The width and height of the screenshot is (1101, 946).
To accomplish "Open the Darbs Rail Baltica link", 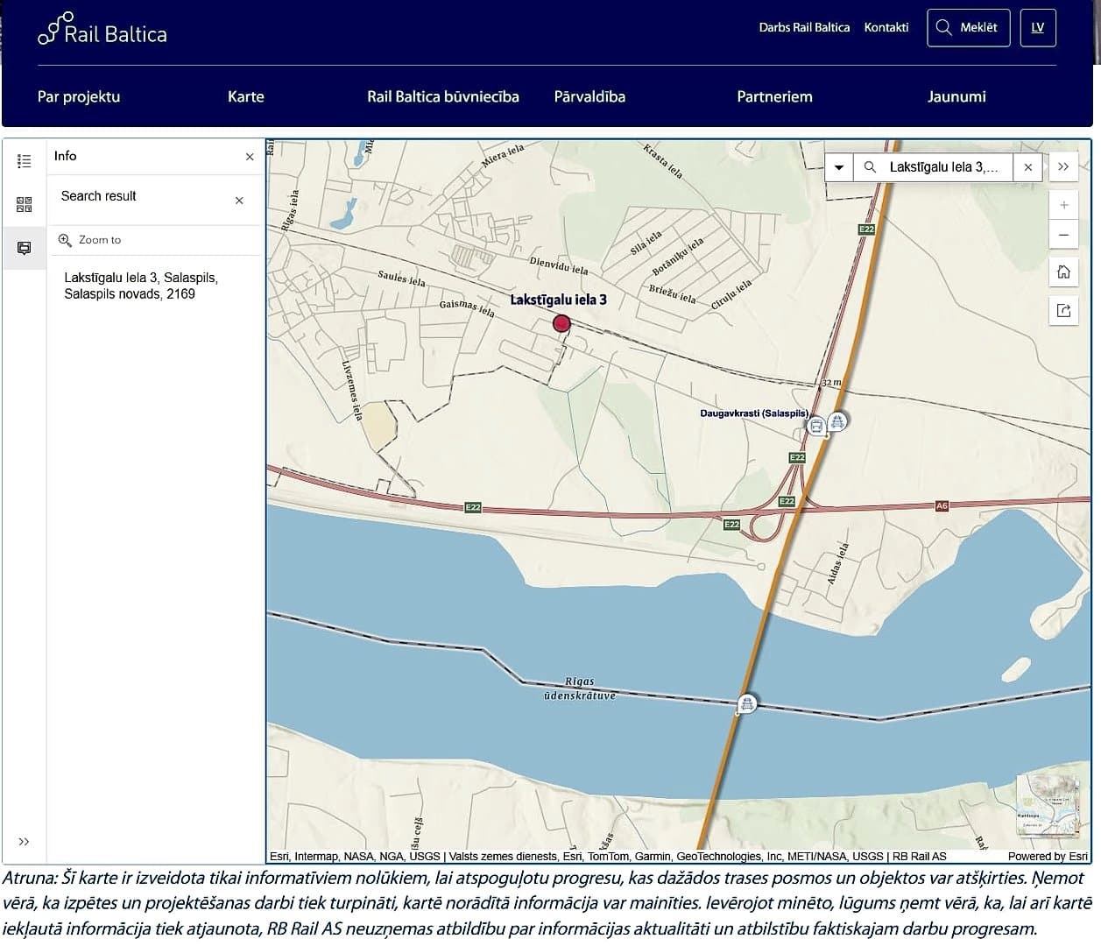I will pyautogui.click(x=804, y=27).
